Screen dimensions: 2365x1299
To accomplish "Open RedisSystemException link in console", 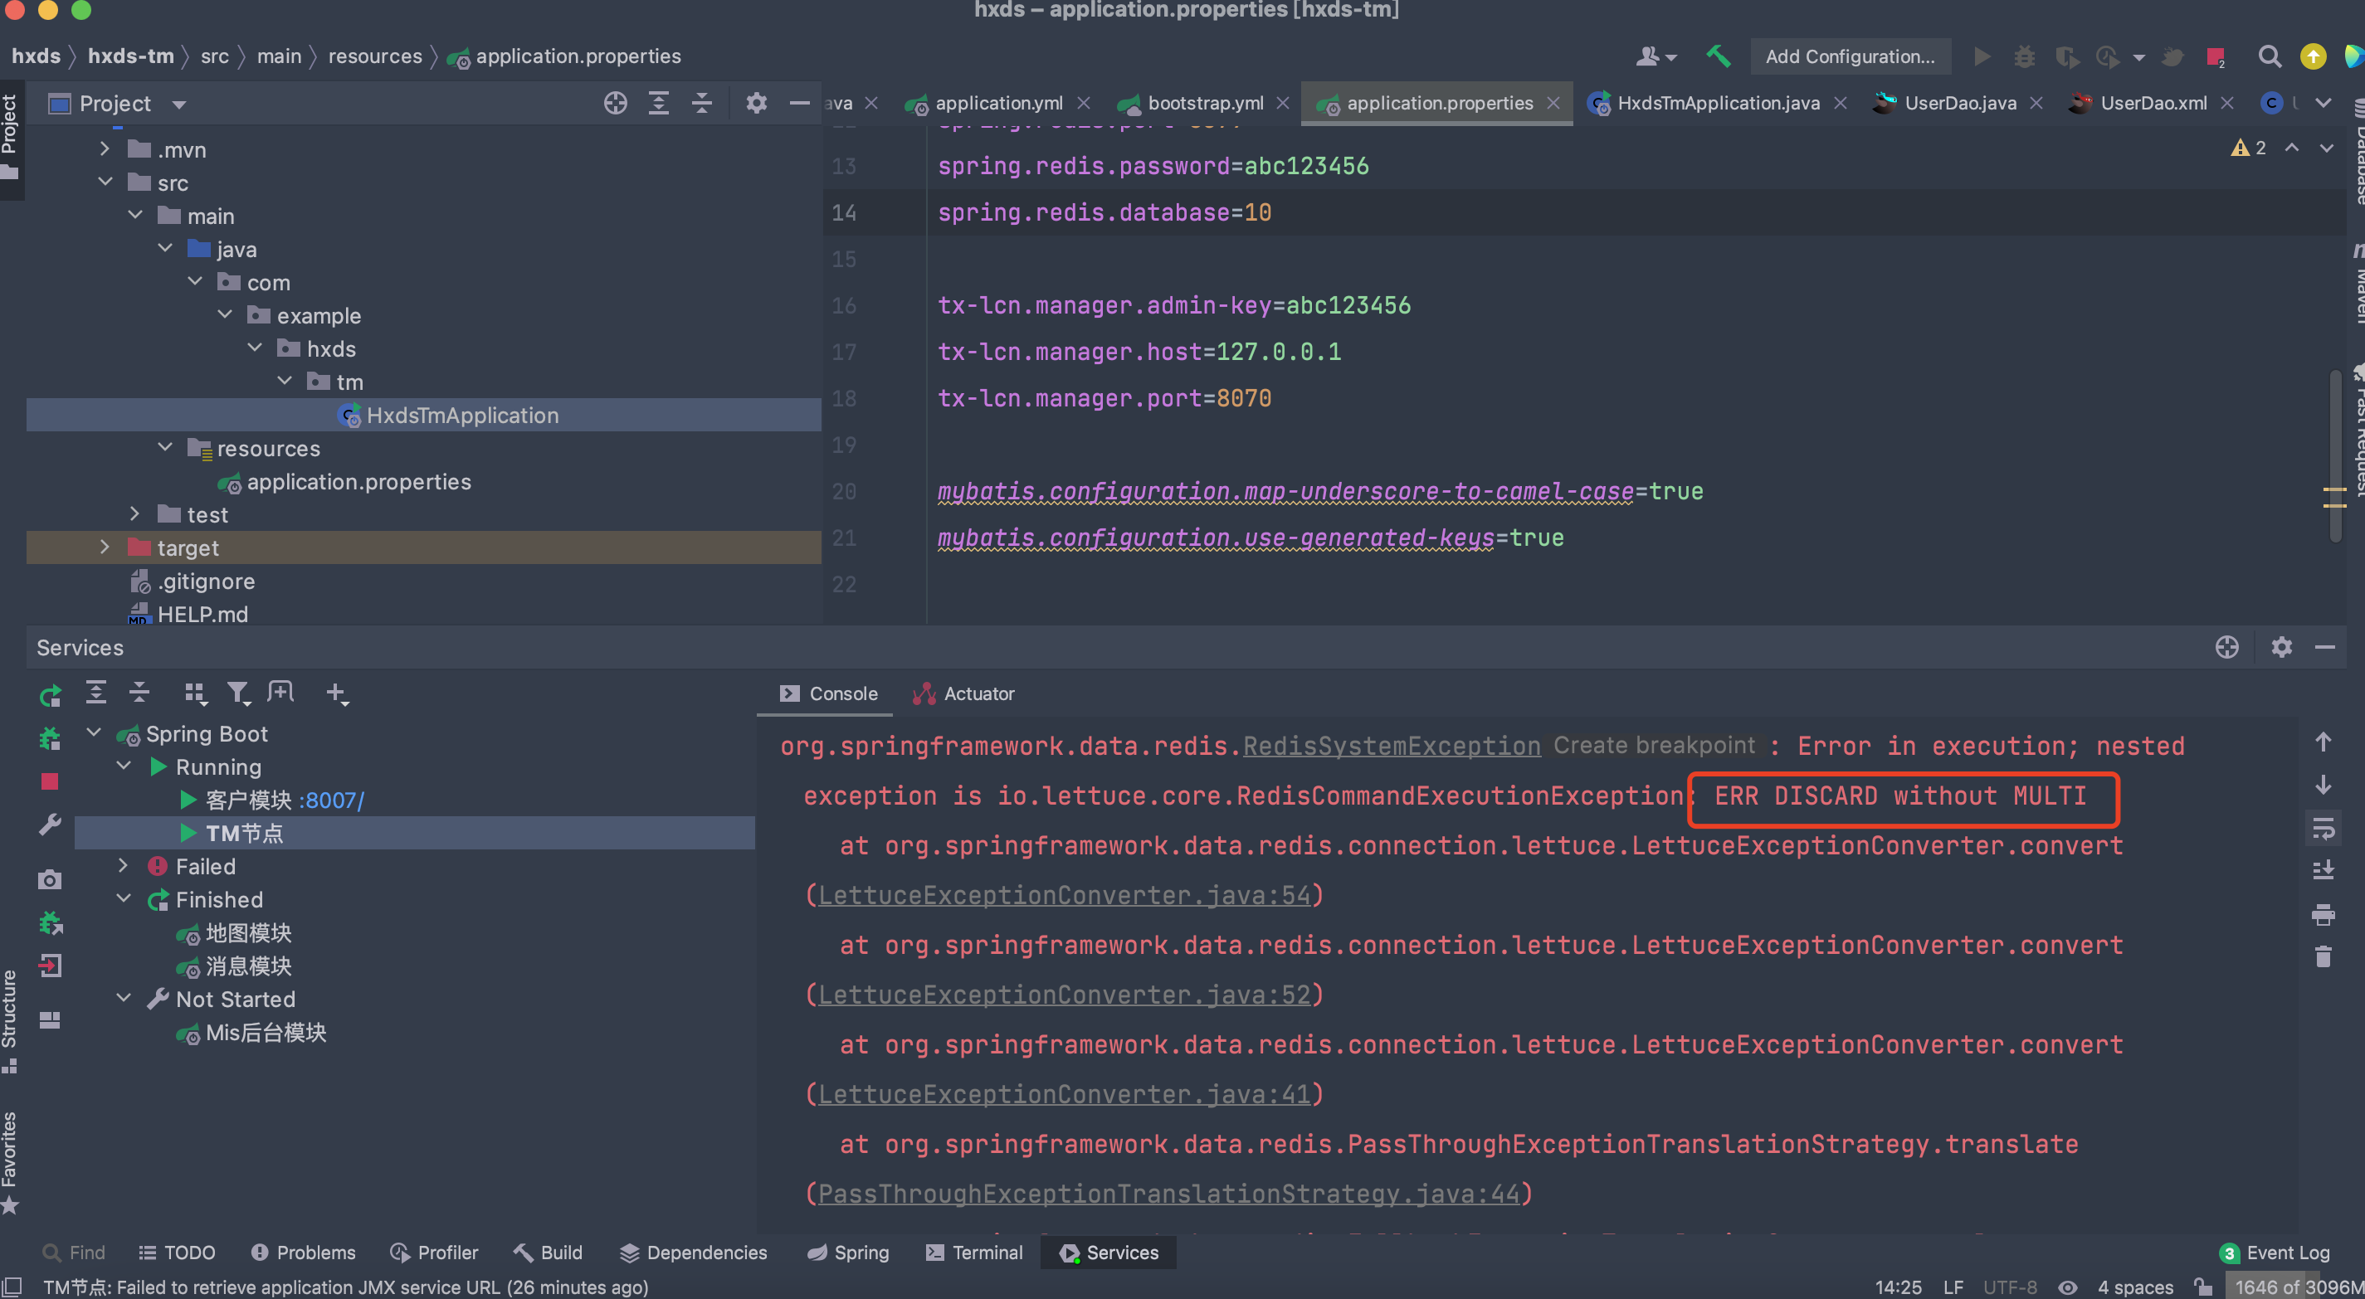I will coord(1391,746).
